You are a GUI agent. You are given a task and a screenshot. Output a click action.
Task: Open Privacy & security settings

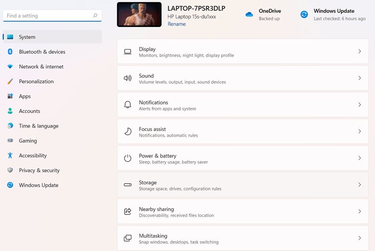(x=52, y=170)
